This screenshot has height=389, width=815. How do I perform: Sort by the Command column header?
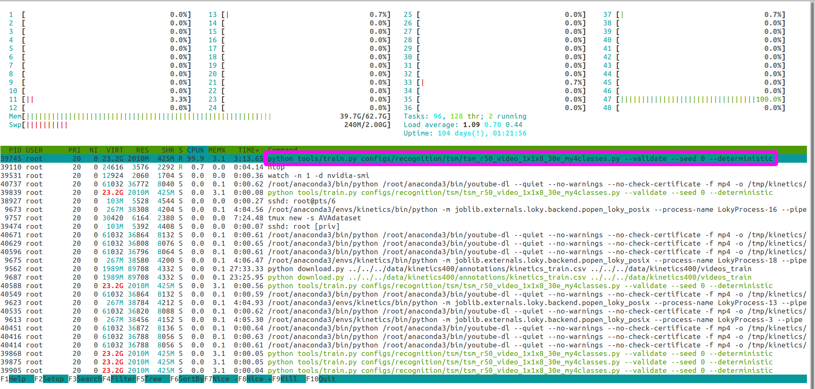(x=282, y=150)
